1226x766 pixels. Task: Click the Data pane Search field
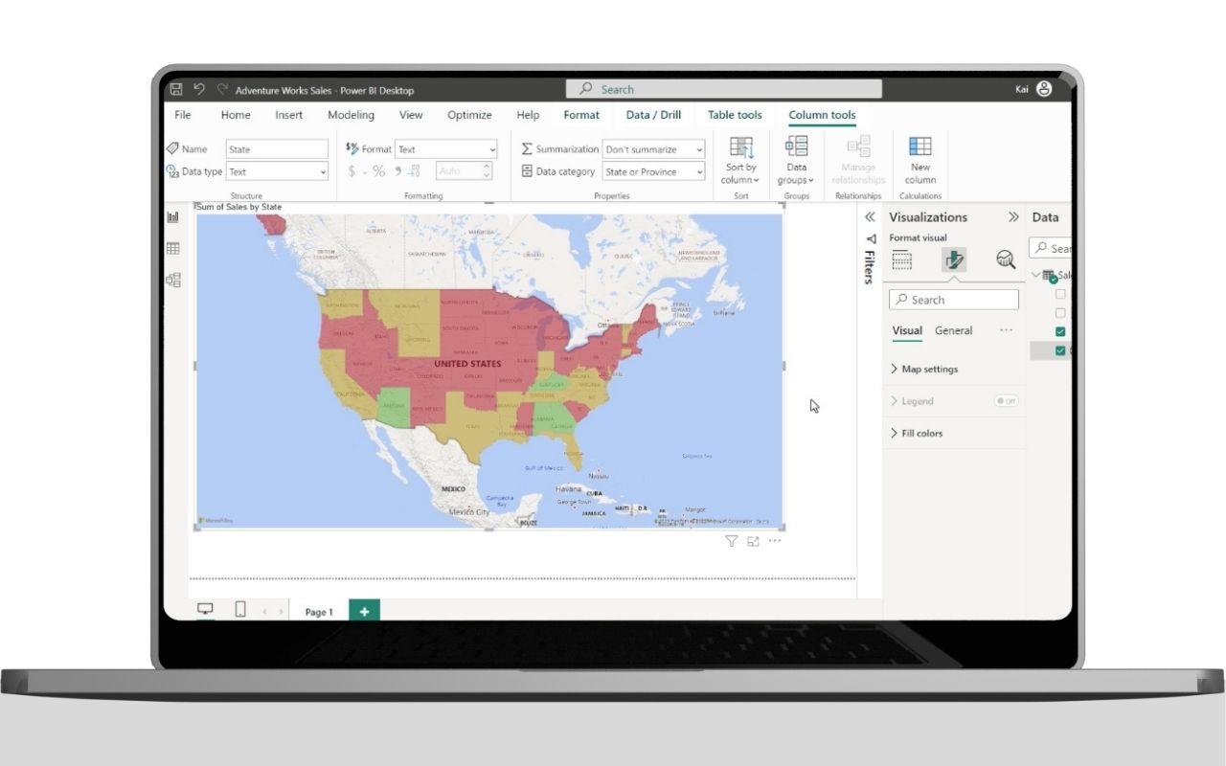tap(1050, 248)
